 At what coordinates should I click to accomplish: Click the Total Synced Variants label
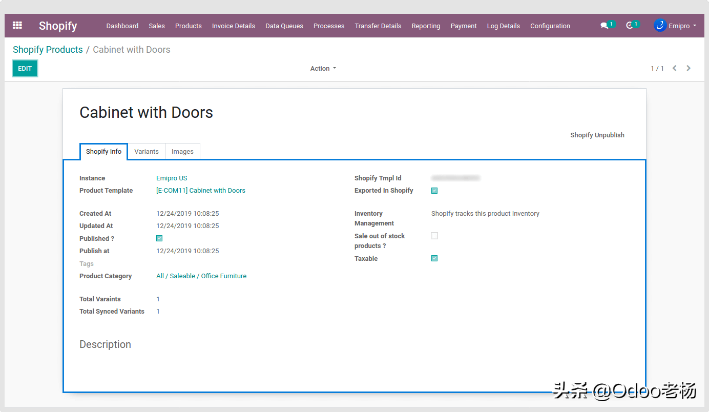[x=112, y=312]
